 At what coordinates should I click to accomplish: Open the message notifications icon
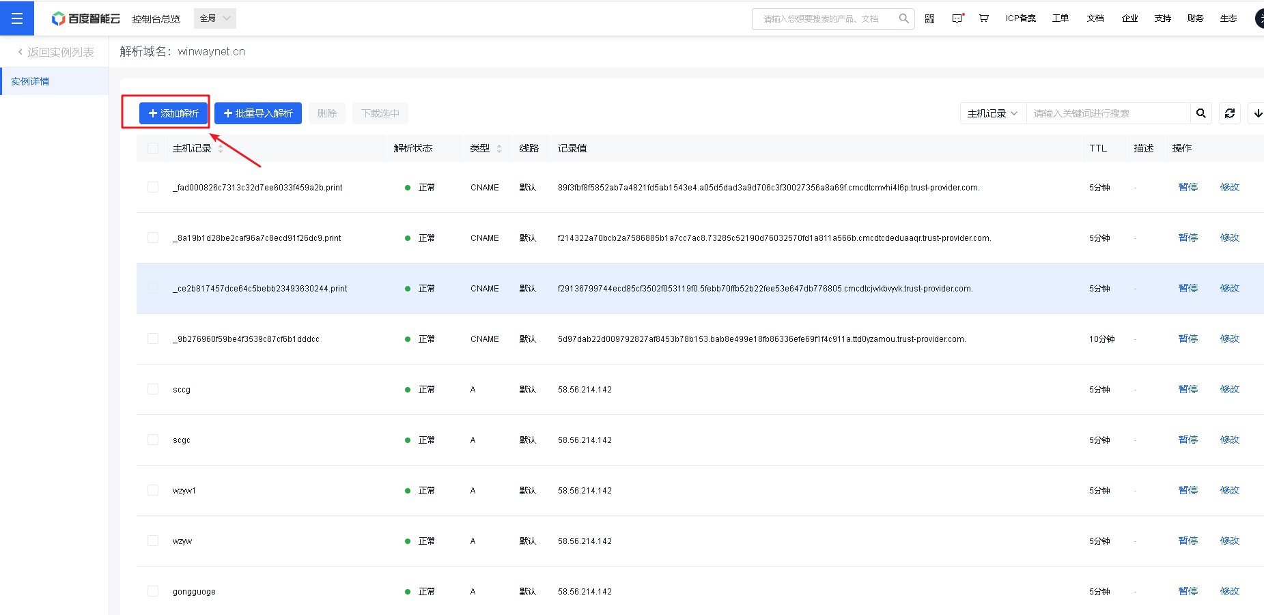tap(957, 18)
